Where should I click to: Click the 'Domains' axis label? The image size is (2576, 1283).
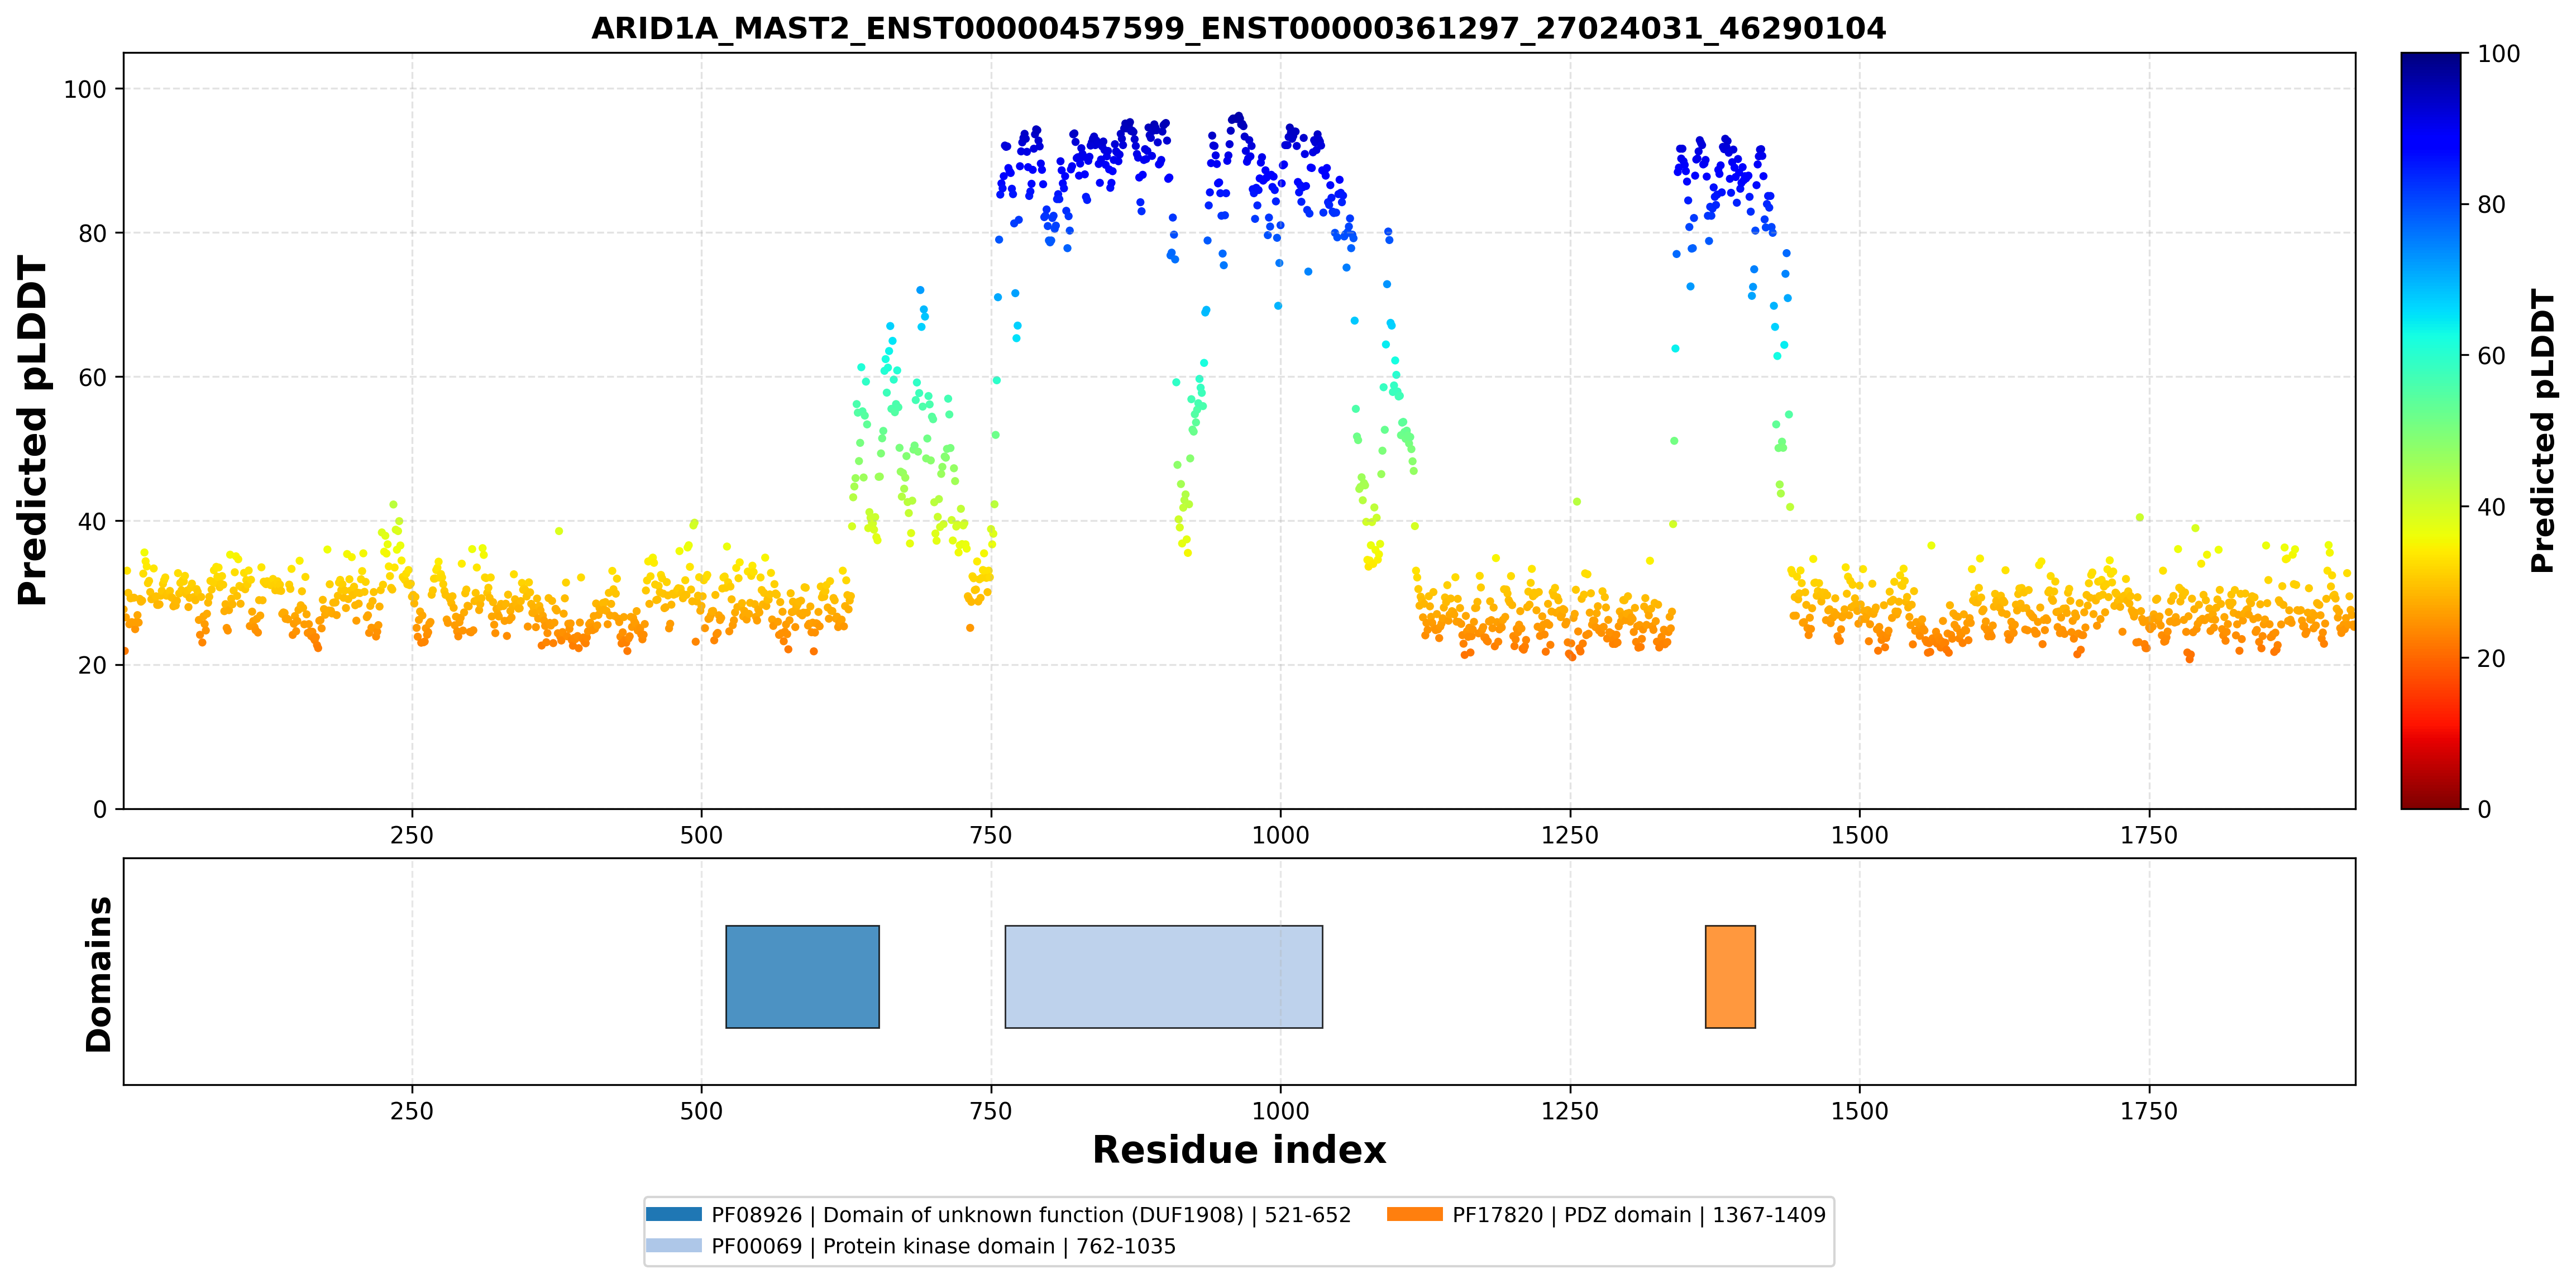tap(99, 974)
